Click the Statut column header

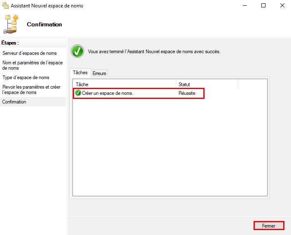pyautogui.click(x=206, y=85)
